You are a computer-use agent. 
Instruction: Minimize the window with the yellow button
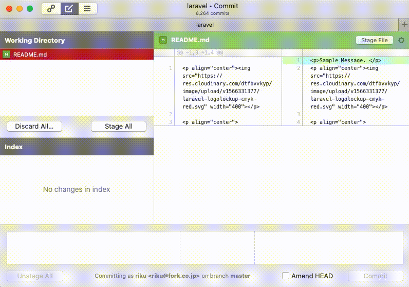point(20,9)
